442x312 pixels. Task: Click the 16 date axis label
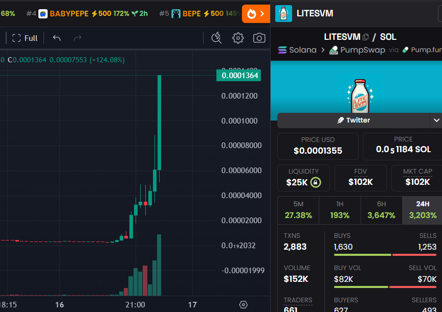59,305
